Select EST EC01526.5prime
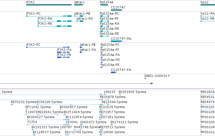Viewport: 215px width, 136px height. coord(101,110)
